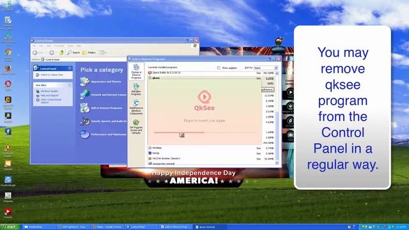The image size is (409, 230).
Task: Open Tools menu in Control Panel
Action: pos(70,45)
